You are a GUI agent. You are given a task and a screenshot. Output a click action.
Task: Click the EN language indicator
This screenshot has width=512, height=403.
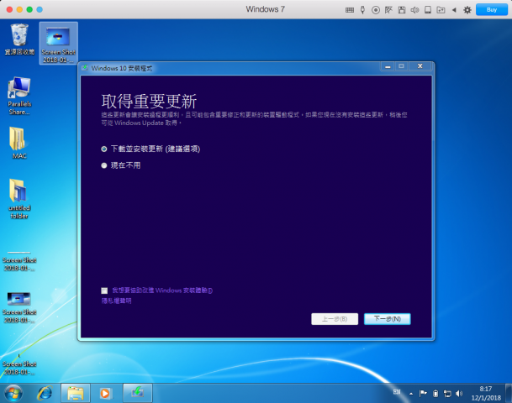pyautogui.click(x=397, y=392)
